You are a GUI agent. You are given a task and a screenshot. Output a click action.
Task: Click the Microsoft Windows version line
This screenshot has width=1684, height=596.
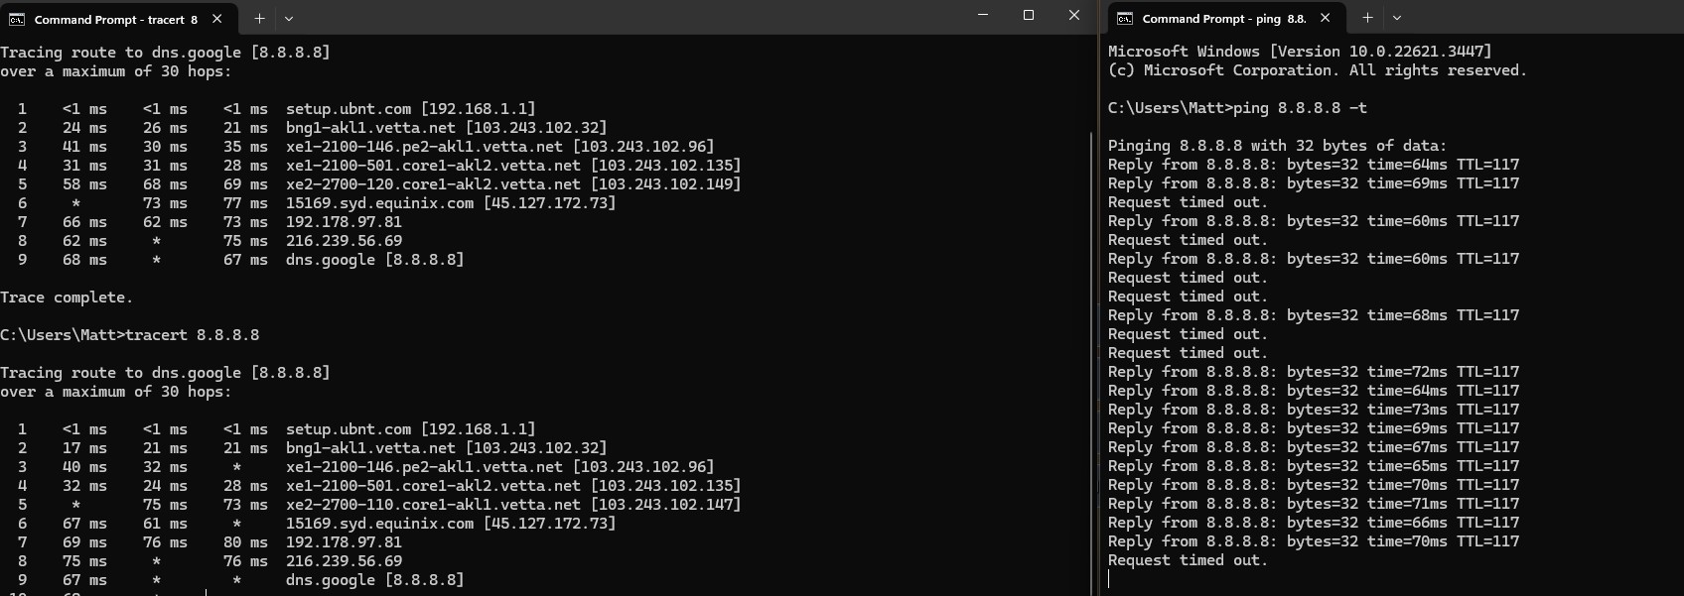tap(1300, 52)
